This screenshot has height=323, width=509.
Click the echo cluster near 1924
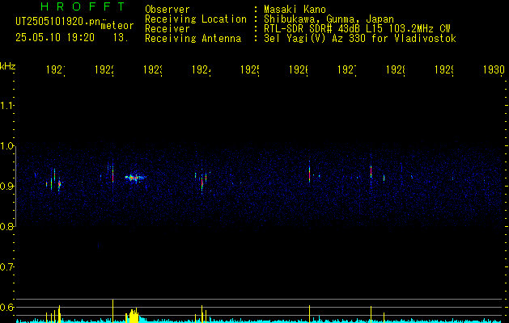202,182
